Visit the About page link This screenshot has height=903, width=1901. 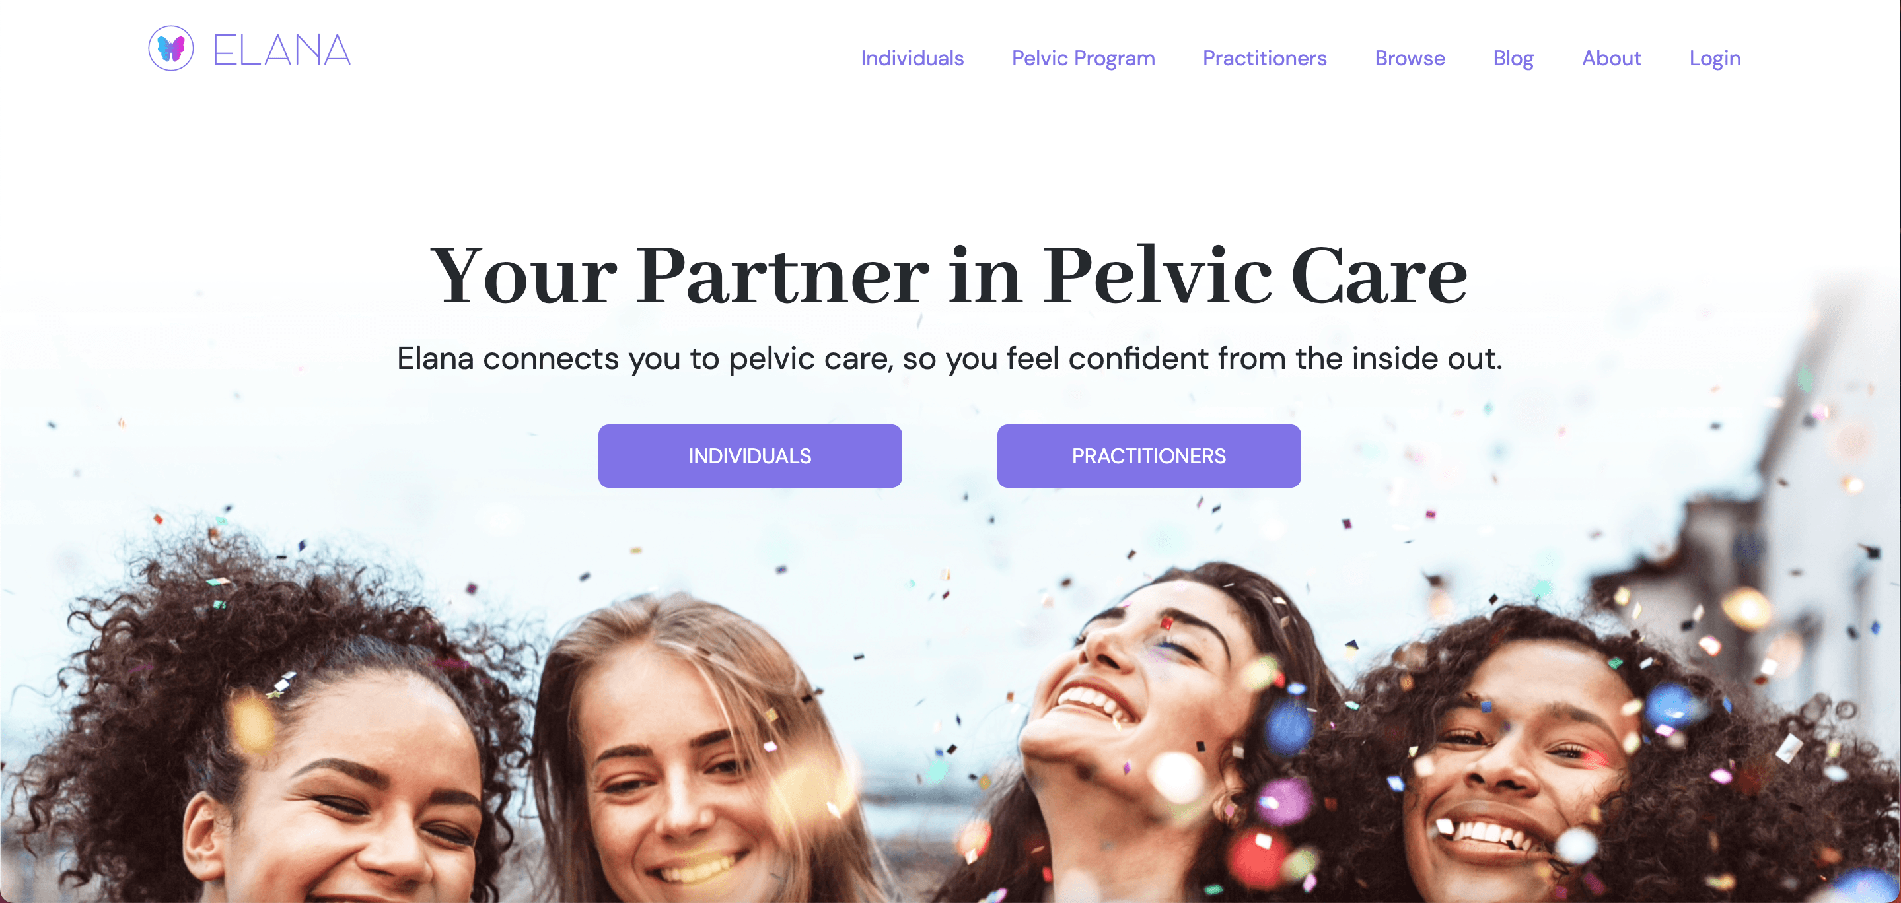point(1611,57)
